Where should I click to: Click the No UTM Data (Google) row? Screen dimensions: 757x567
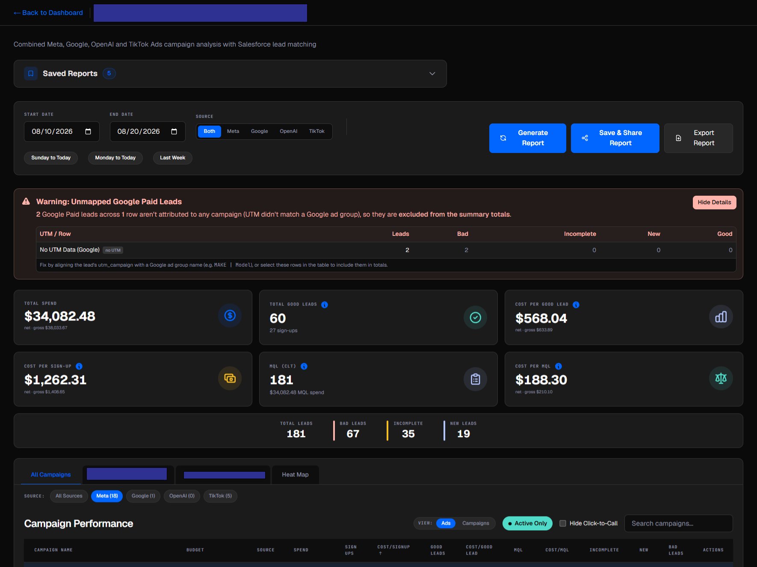(x=386, y=250)
